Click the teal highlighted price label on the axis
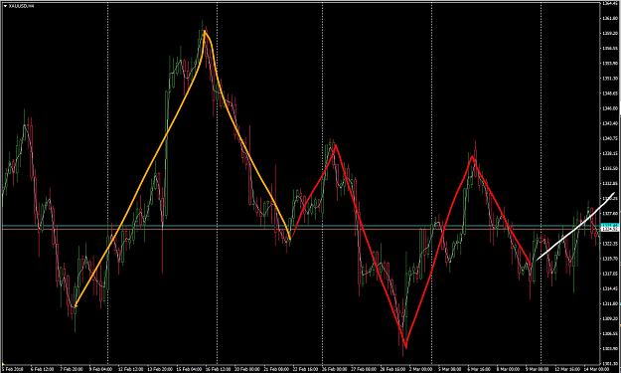 (x=611, y=225)
